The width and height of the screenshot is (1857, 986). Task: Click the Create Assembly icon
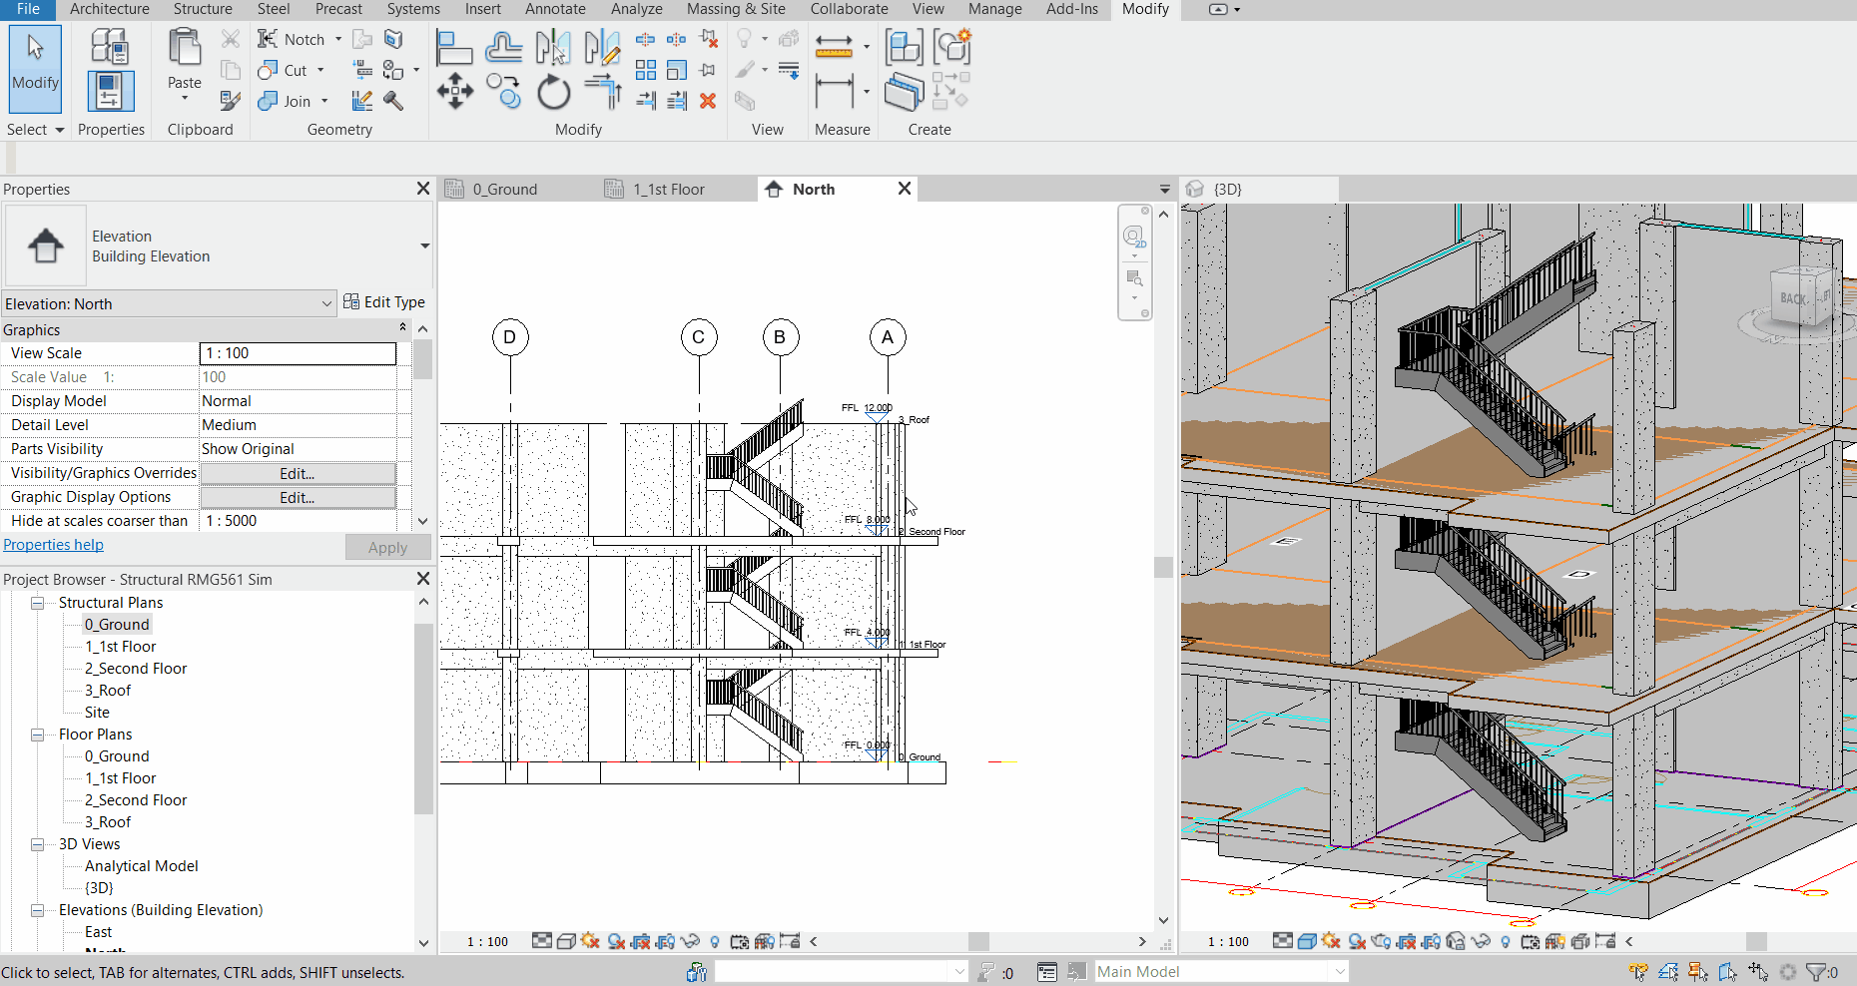tap(904, 47)
